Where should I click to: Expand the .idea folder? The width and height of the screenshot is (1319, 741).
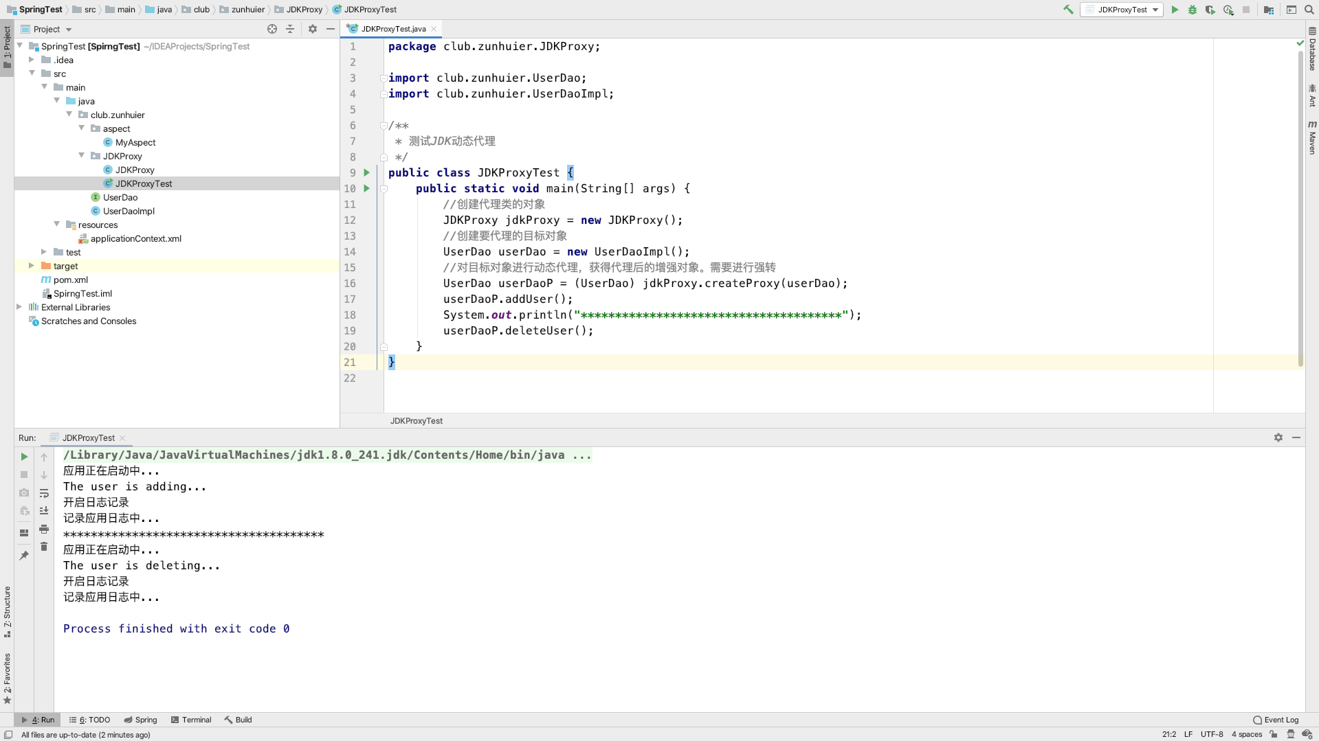(x=32, y=60)
